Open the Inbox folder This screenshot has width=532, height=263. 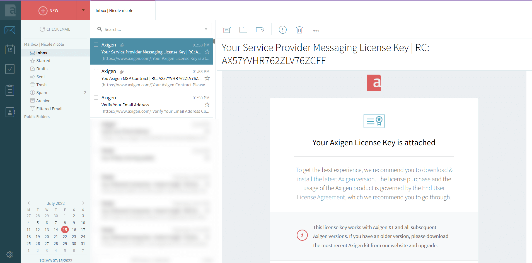(x=55, y=53)
